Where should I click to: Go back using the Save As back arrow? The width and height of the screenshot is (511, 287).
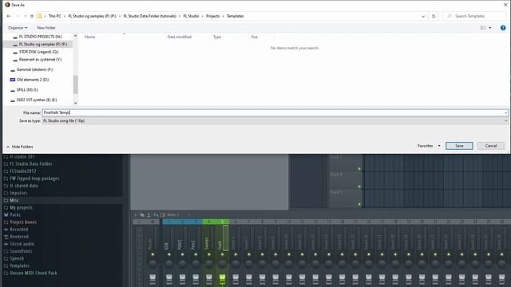click(9, 16)
